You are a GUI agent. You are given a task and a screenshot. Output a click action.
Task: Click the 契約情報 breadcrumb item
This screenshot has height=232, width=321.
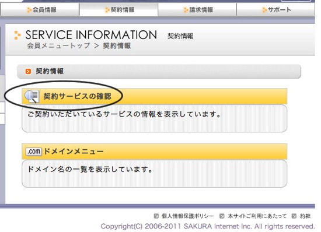click(117, 45)
